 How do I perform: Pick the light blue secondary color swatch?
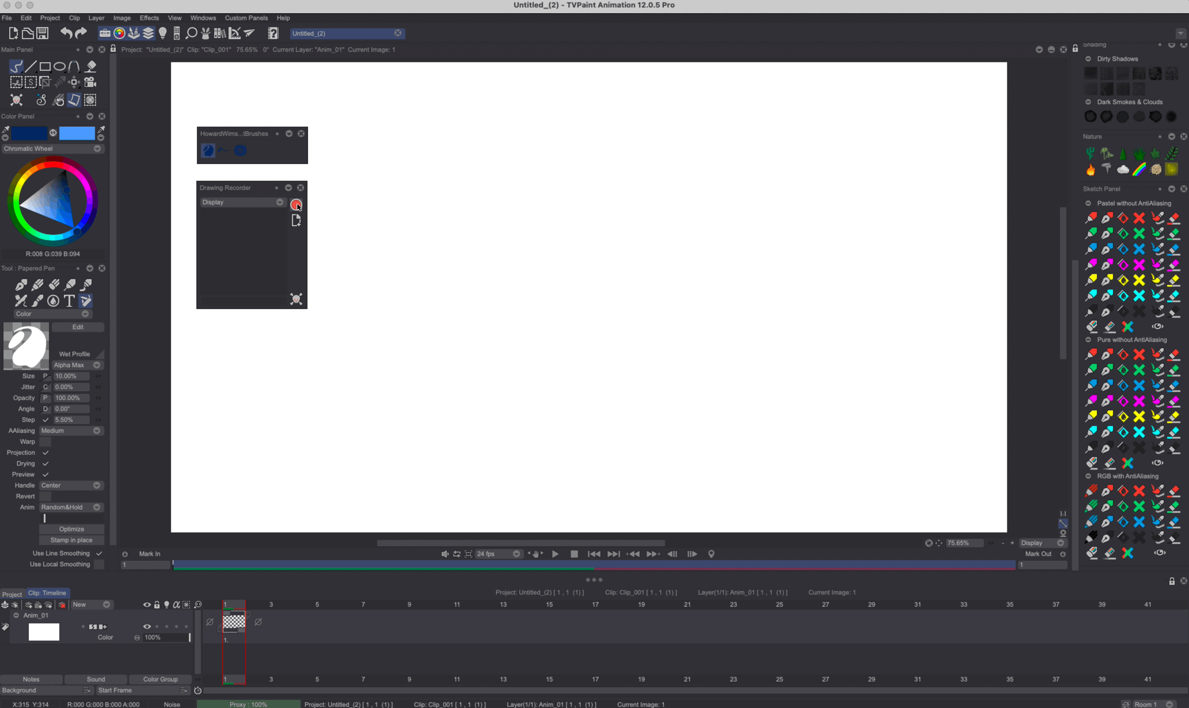pyautogui.click(x=77, y=133)
